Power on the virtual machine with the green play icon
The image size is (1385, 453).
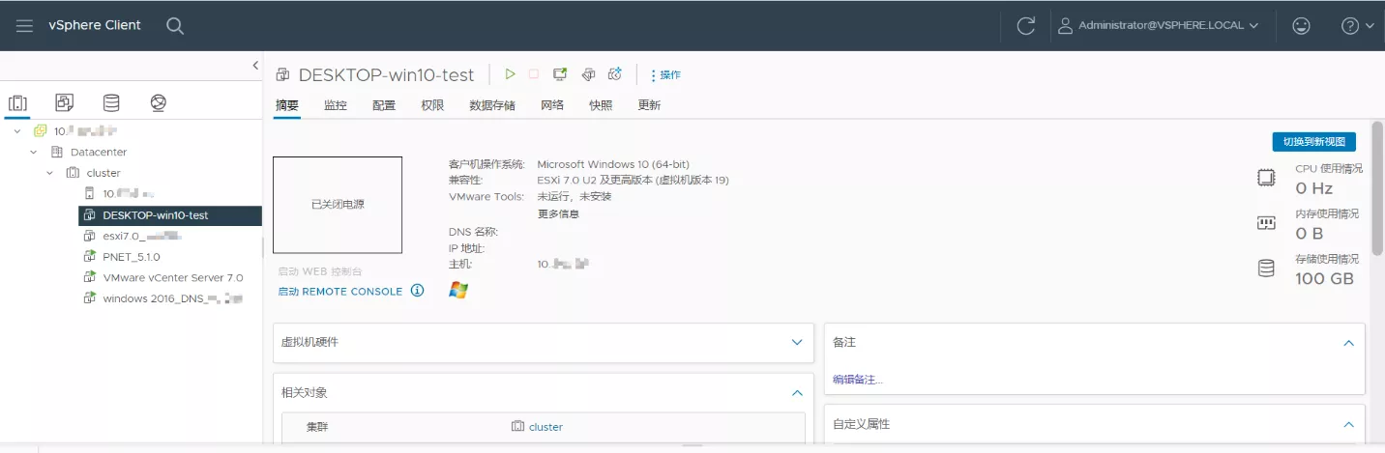(x=510, y=74)
